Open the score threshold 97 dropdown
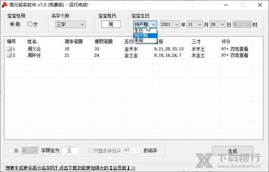The width and height of the screenshot is (269, 172). (x=132, y=150)
